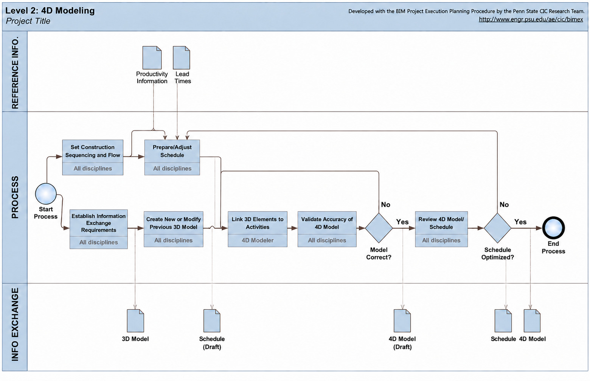Click the final 4D Model document icon
This screenshot has width=590, height=381.
point(532,321)
